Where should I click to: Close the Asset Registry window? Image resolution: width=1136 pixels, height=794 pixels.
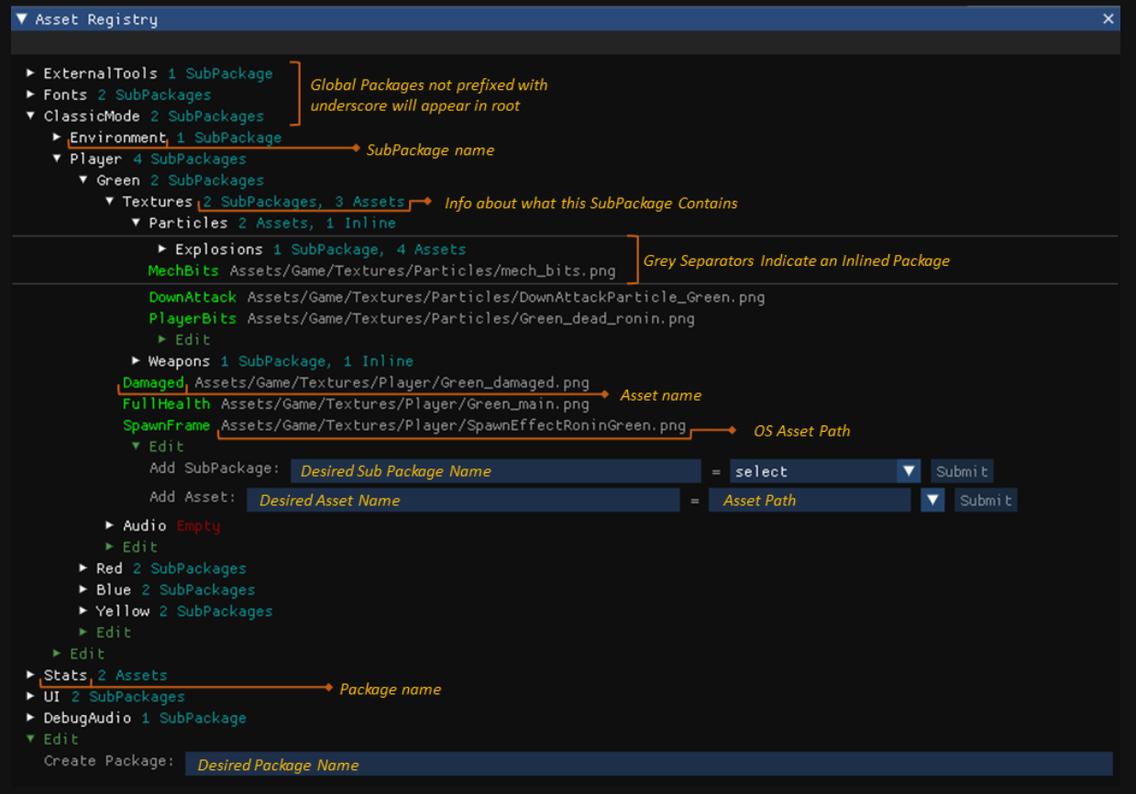click(1108, 18)
